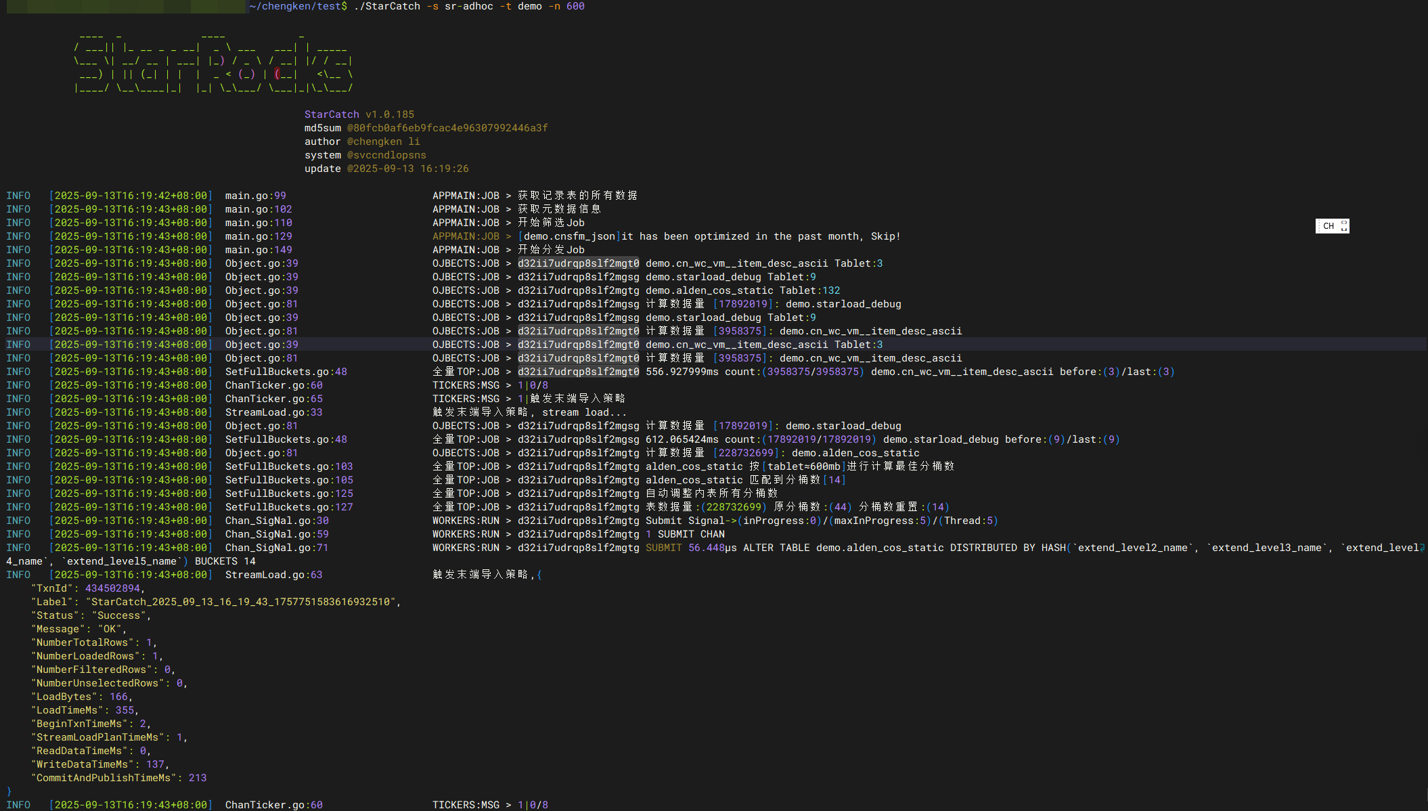Click the Message value "OK"
The image size is (1428, 811).
(110, 629)
